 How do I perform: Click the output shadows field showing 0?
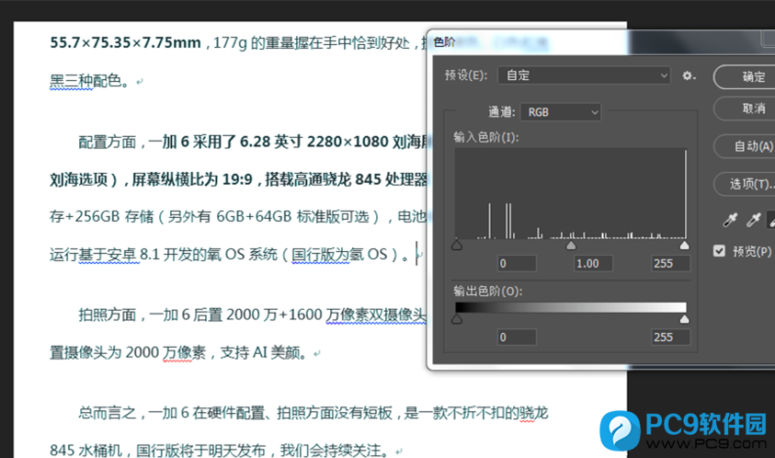pyautogui.click(x=517, y=338)
